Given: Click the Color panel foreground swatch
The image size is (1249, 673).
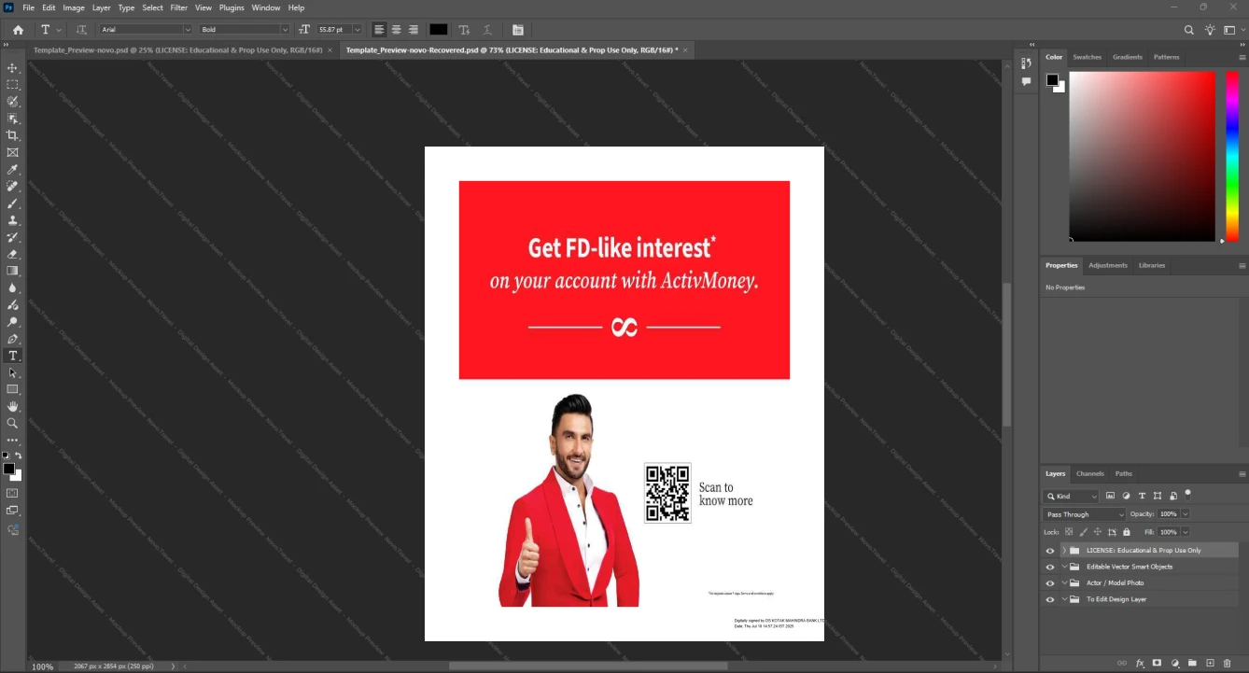Looking at the screenshot, I should pos(1052,80).
